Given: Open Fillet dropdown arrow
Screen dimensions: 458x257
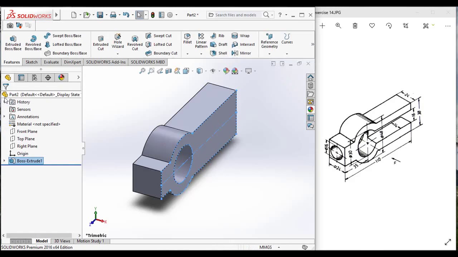Looking at the screenshot, I should (187, 54).
